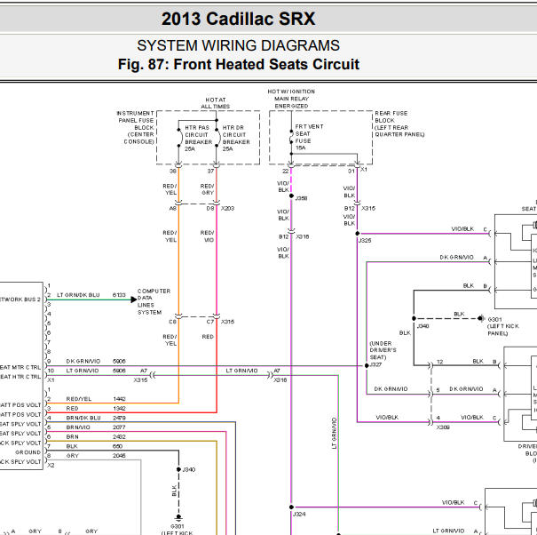Click the '2013 Cadillac SRX' title
This screenshot has height=535, width=537.
pos(238,19)
